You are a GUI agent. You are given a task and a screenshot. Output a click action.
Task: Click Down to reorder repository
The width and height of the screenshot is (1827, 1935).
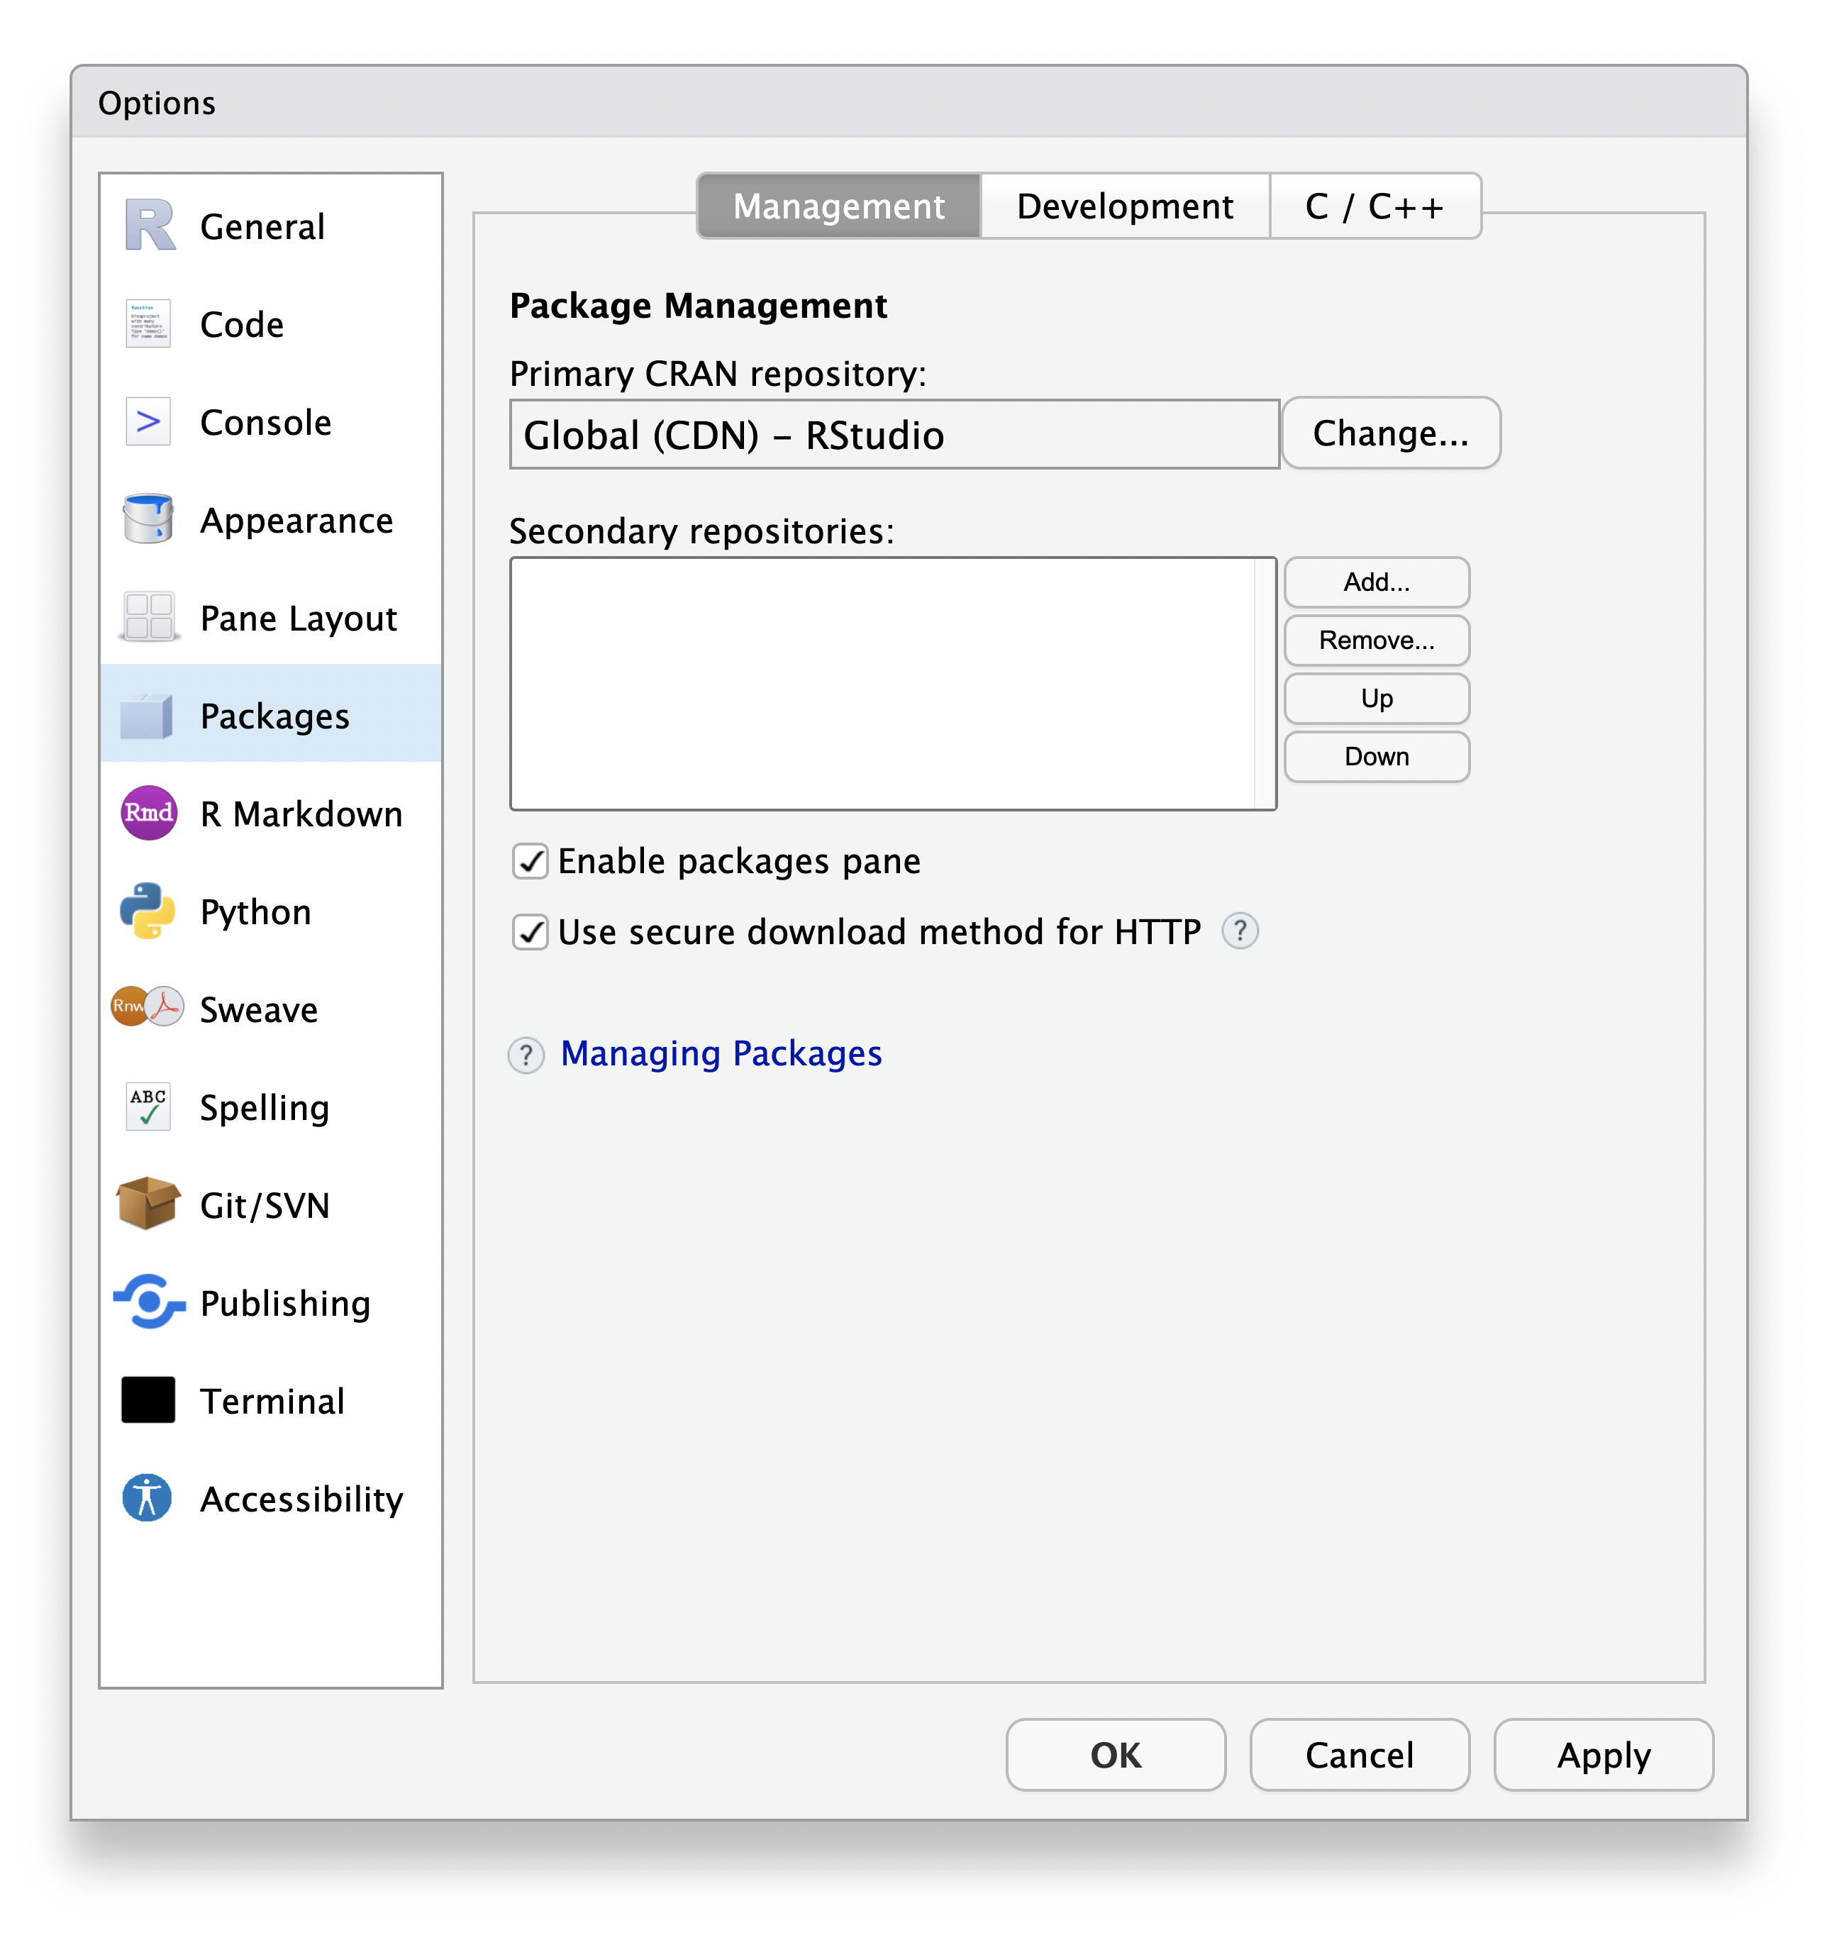tap(1379, 755)
